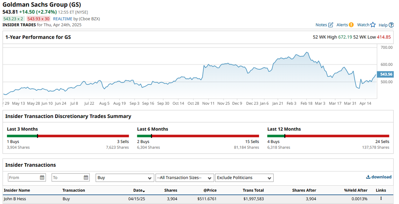Image resolution: width=399 pixels, height=204 pixels.
Task: Click the download arrow icon
Action: [368, 177]
